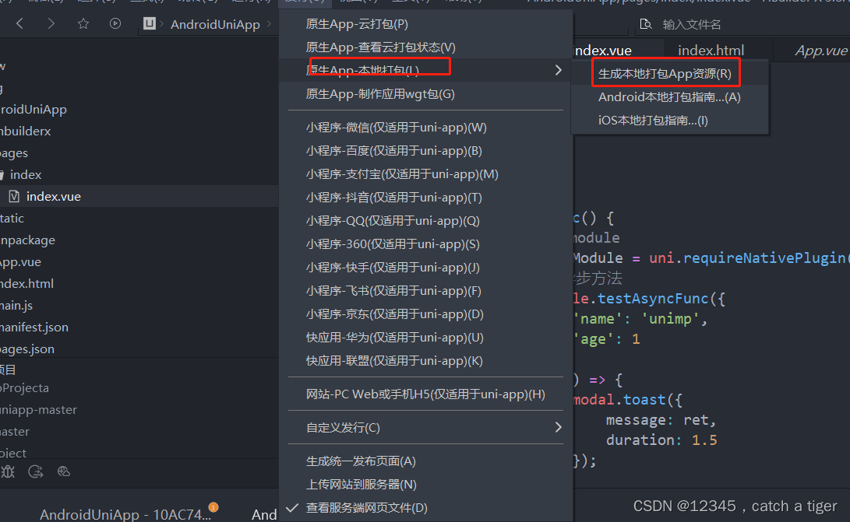Click the file search icon beside input
This screenshot has width=850, height=522.
coord(645,24)
